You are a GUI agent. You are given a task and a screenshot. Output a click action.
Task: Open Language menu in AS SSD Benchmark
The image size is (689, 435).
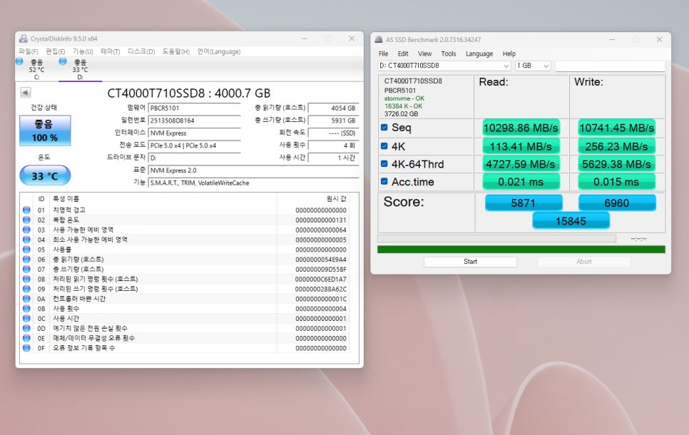coord(479,53)
